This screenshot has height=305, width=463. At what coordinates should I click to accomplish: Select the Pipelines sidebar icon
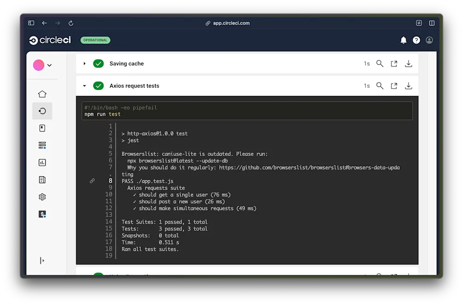pyautogui.click(x=42, y=111)
